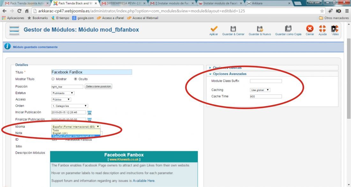
Task: Click the Aplicar checkmark icon
Action: [214, 29]
